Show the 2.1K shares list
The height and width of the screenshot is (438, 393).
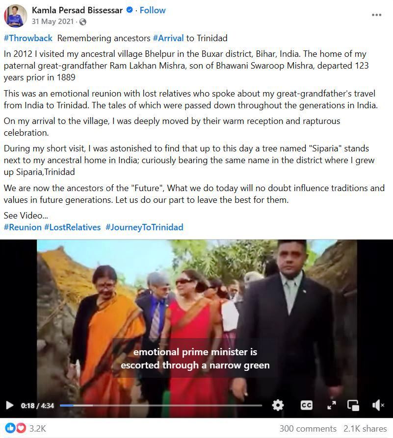point(365,429)
